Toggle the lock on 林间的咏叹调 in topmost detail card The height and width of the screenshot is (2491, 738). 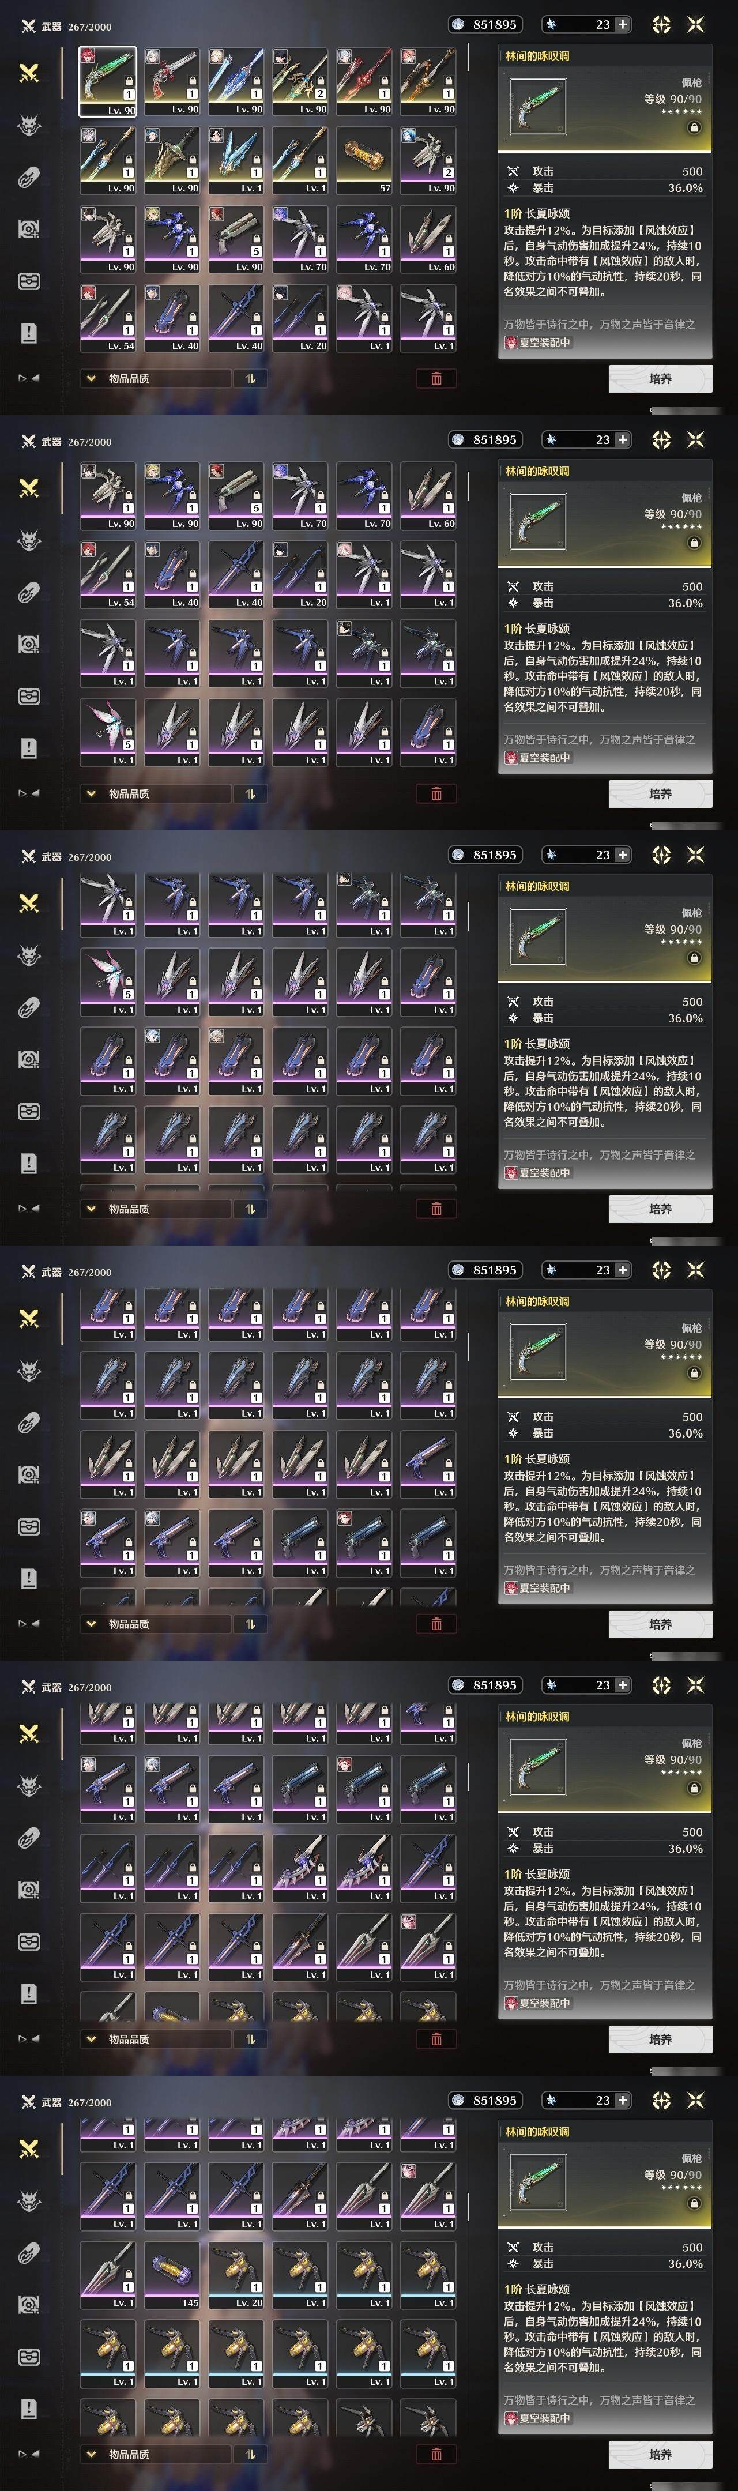click(x=694, y=127)
